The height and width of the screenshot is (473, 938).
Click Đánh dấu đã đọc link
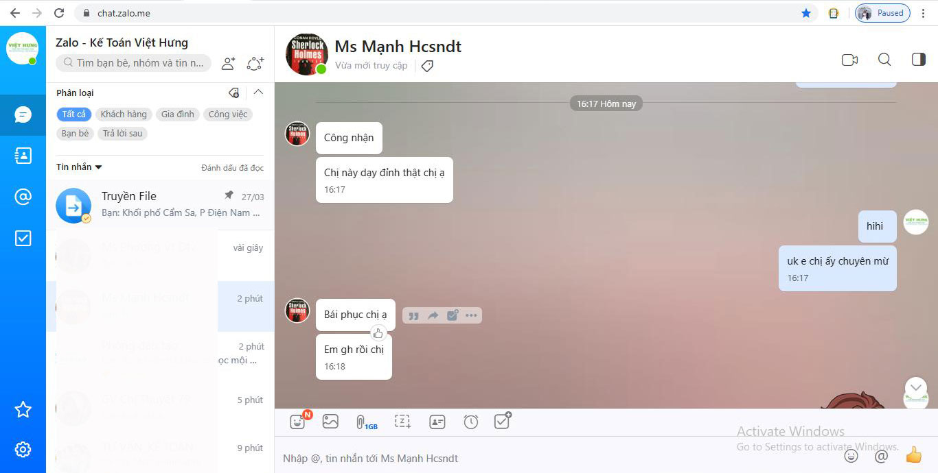[x=232, y=168]
